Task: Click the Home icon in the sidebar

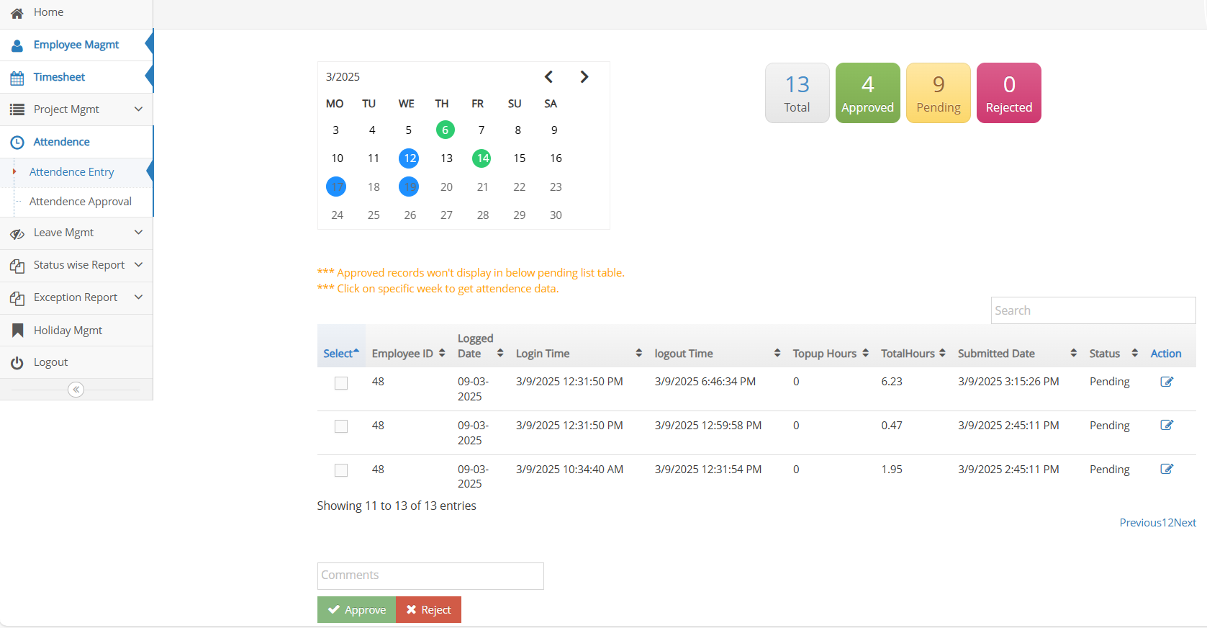Action: pos(17,13)
